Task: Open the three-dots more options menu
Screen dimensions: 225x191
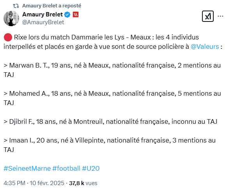Action: click(220, 16)
